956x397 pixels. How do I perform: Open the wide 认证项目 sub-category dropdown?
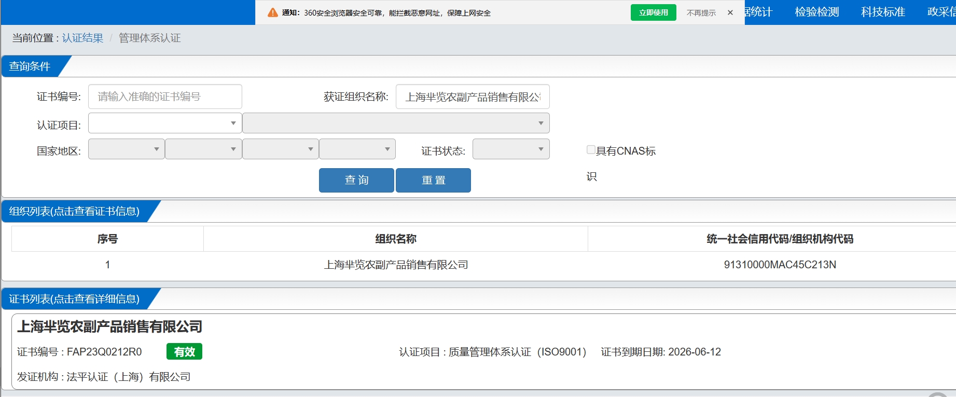point(396,123)
